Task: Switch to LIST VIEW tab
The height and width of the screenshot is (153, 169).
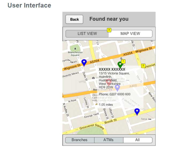Action: coord(87,34)
